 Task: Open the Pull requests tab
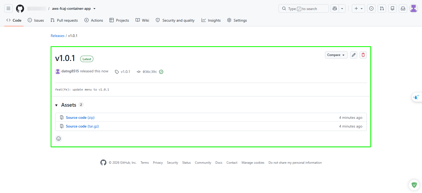[x=64, y=20]
